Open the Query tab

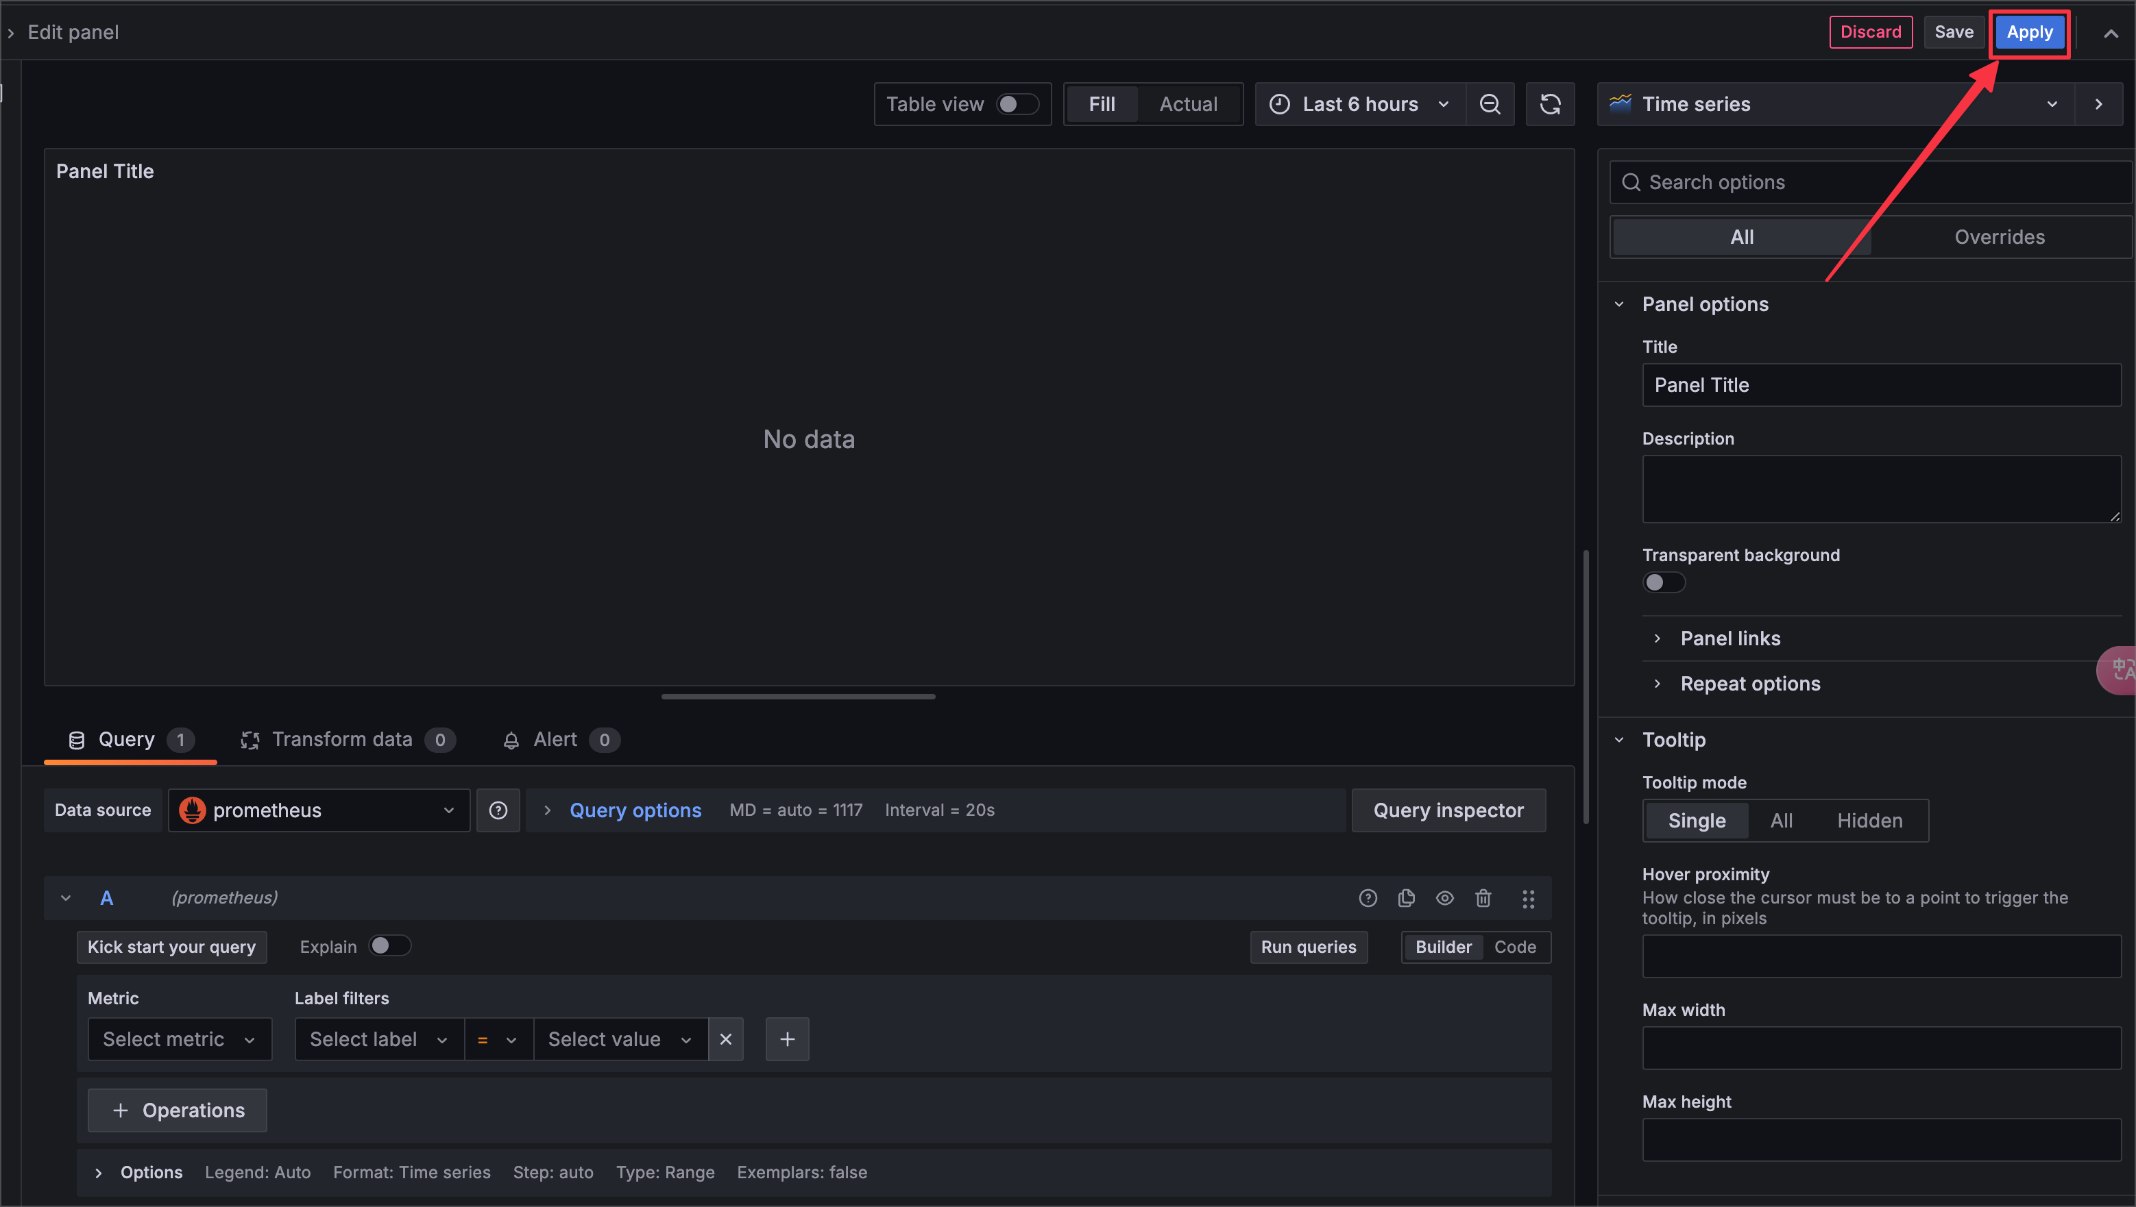tap(130, 739)
